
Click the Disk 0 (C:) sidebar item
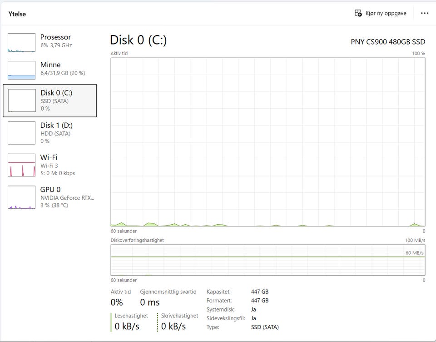click(50, 101)
